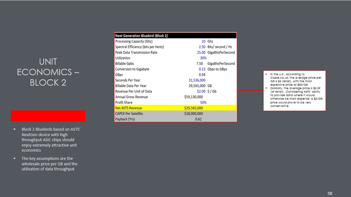Select the utilization value '30%'
The width and height of the screenshot is (351, 197).
click(x=203, y=58)
